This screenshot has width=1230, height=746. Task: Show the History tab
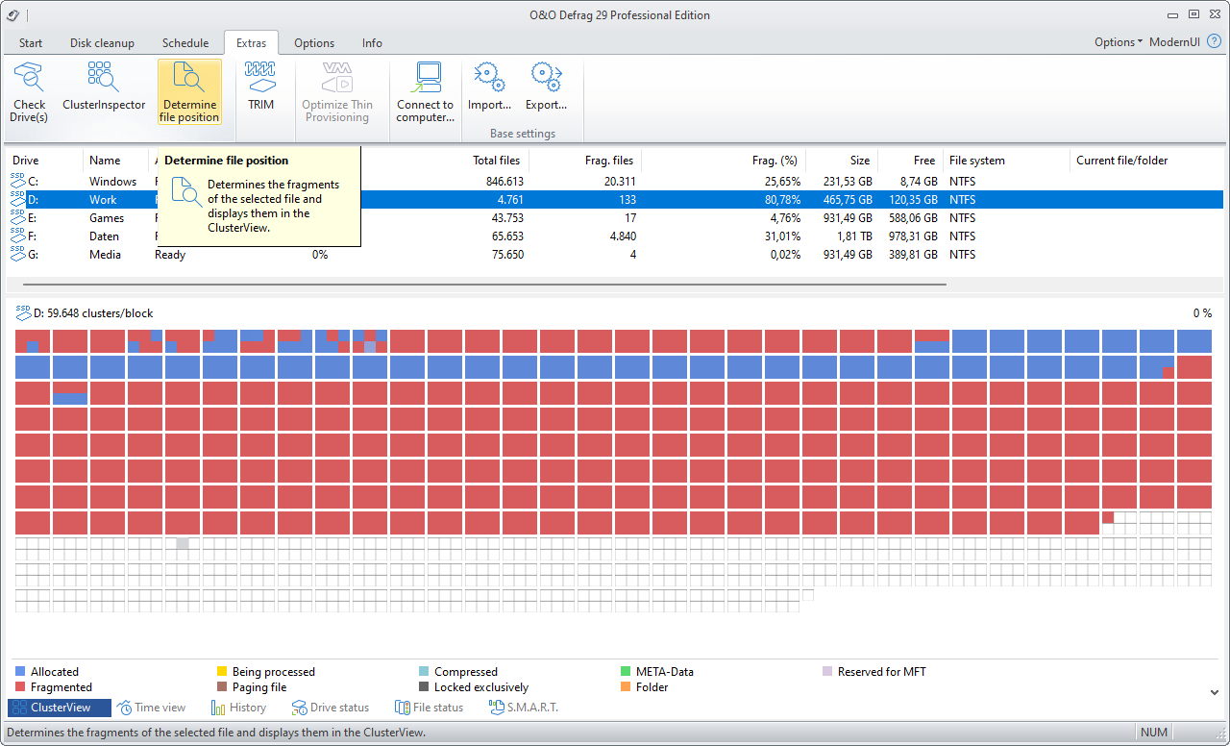pos(238,708)
